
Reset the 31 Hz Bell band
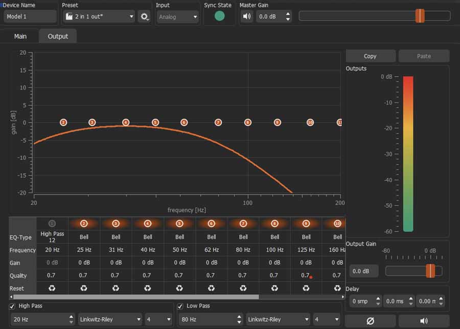116,288
